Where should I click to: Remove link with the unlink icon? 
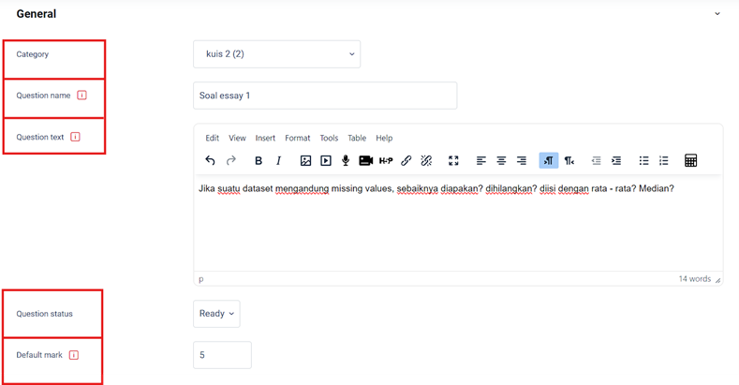pyautogui.click(x=426, y=161)
